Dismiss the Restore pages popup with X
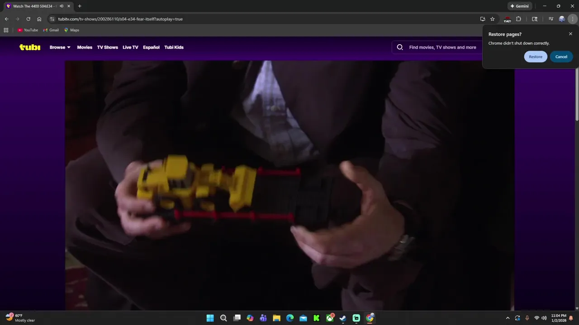This screenshot has width=579, height=325. click(570, 34)
